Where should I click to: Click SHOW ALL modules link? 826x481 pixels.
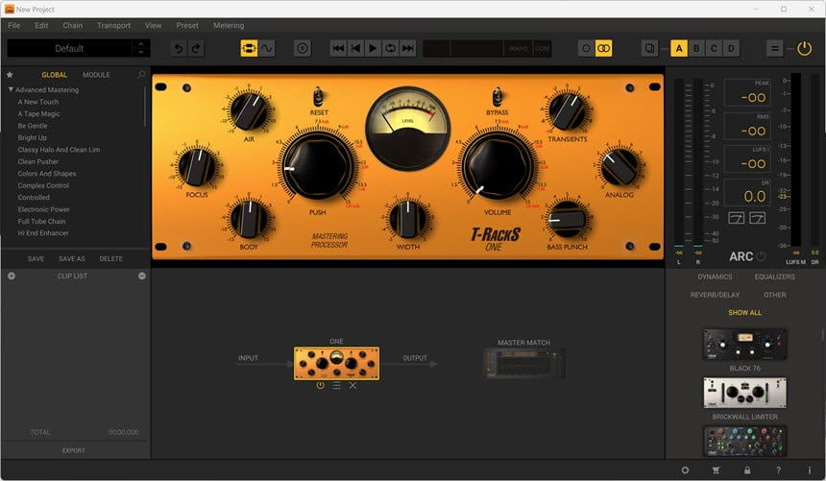coord(745,312)
